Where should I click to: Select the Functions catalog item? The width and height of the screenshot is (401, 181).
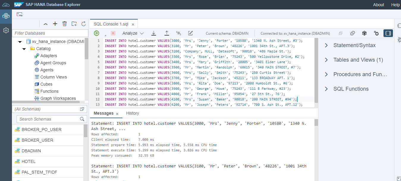(x=49, y=91)
